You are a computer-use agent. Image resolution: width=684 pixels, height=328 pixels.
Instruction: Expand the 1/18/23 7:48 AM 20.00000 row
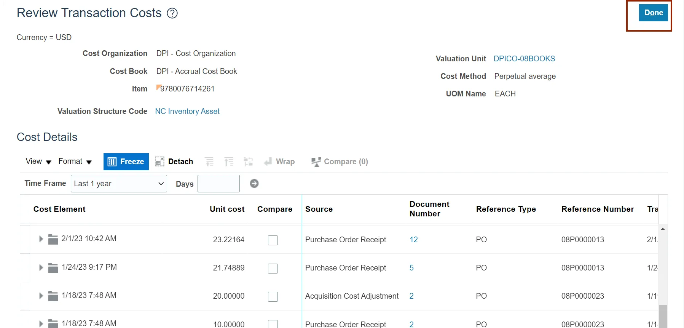[41, 296]
